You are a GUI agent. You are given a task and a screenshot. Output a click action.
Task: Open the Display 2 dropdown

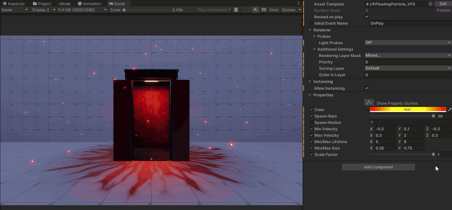coord(44,10)
